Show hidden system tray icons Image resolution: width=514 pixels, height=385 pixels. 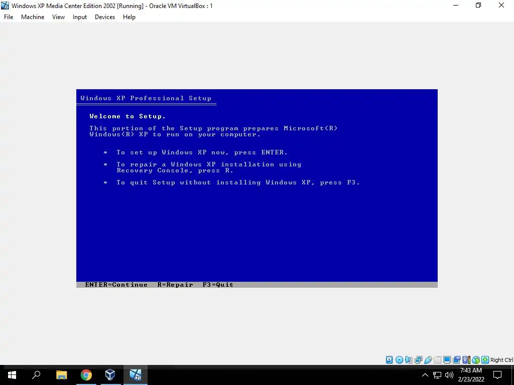[x=425, y=375]
